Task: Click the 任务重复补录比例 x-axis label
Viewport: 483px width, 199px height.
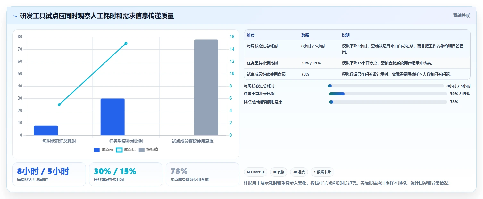Action: point(126,141)
